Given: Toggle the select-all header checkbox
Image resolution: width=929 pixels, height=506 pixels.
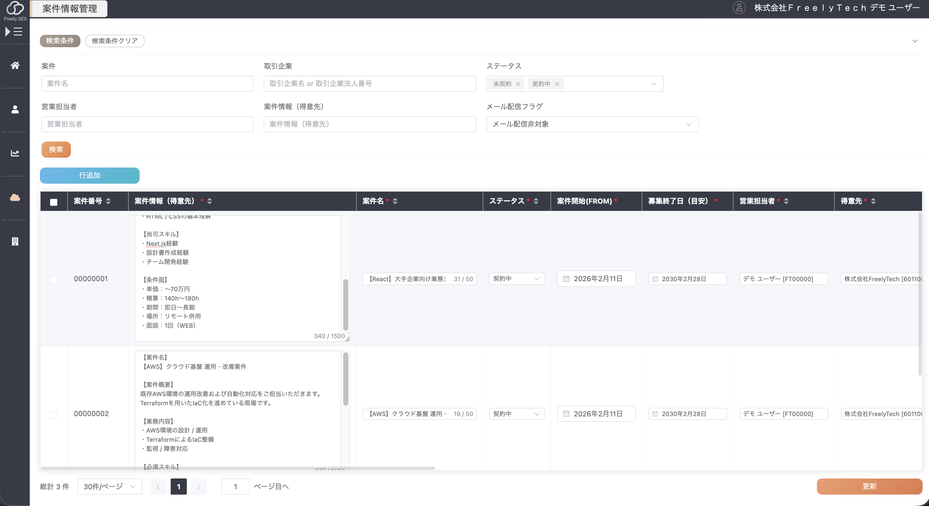Looking at the screenshot, I should pos(54,202).
